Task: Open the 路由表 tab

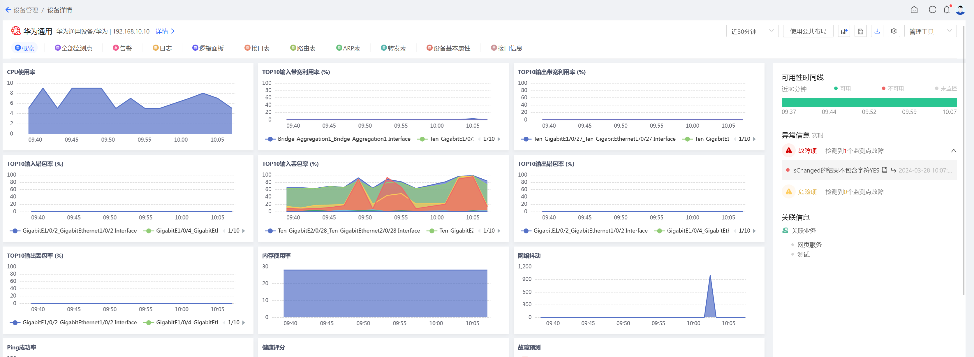Action: click(303, 48)
